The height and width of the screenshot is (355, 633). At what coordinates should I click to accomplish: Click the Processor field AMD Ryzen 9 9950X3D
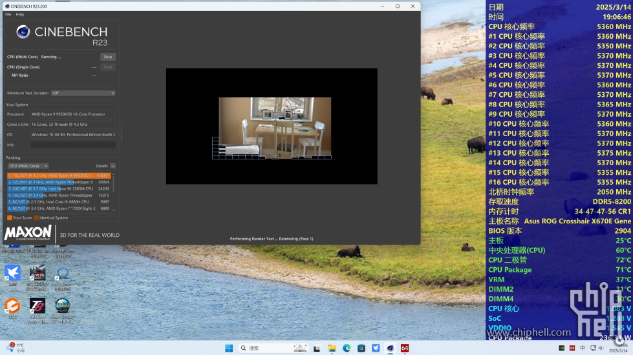[73, 114]
